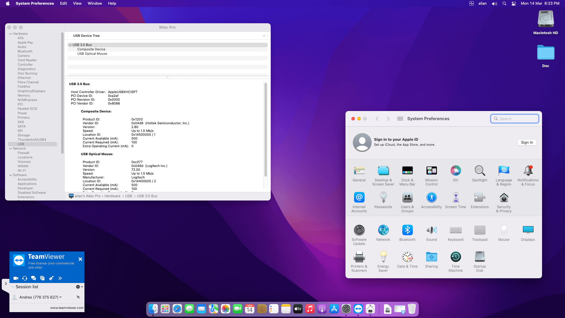Open Startup Disk preferences
Screen dimensions: 565x318
click(x=480, y=262)
